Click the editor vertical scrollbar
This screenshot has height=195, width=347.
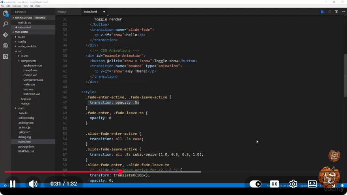345,75
